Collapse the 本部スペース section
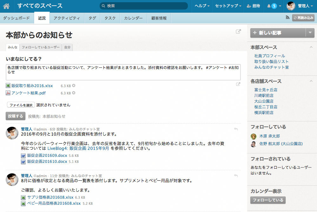This screenshot has width=317, height=212. pyautogui.click(x=311, y=47)
